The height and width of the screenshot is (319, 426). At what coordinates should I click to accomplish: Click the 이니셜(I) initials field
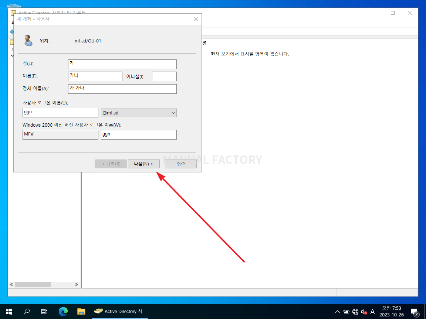coord(164,76)
